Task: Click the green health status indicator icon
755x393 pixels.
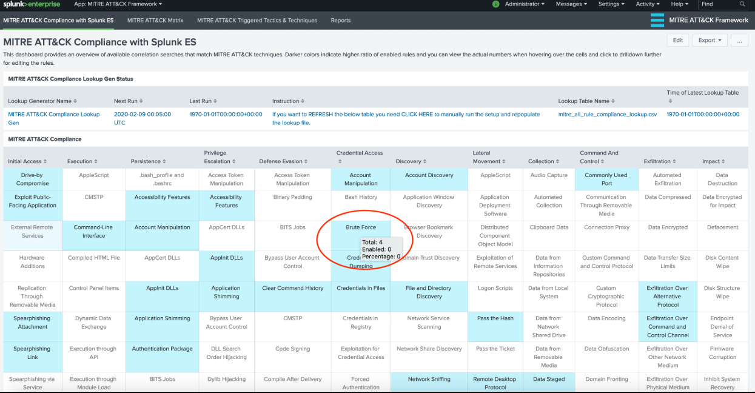Action: (497, 4)
